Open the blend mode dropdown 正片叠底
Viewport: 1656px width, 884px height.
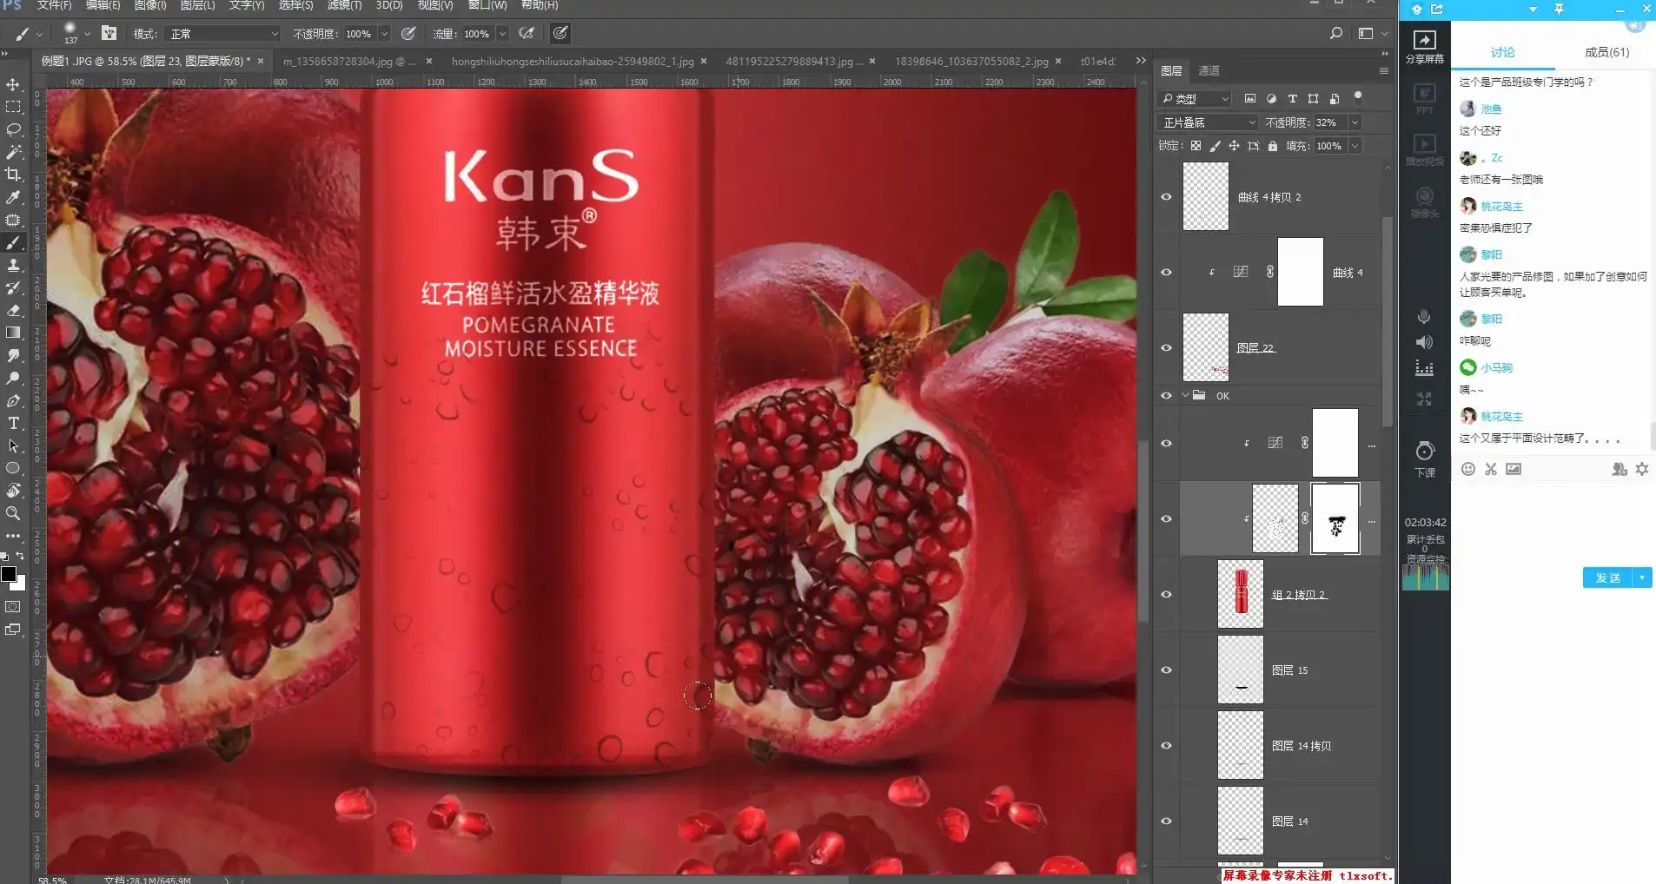click(1208, 122)
